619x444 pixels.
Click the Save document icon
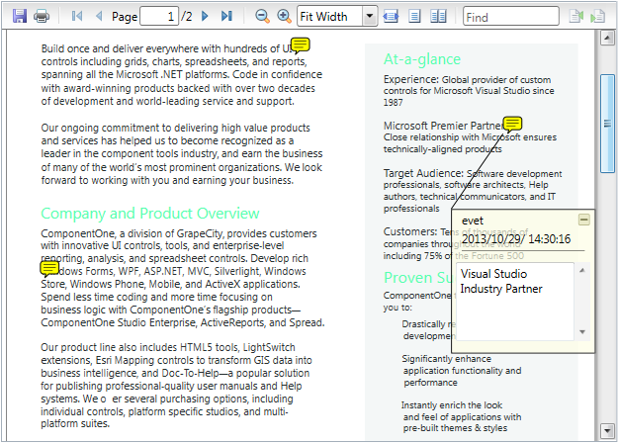(x=20, y=16)
